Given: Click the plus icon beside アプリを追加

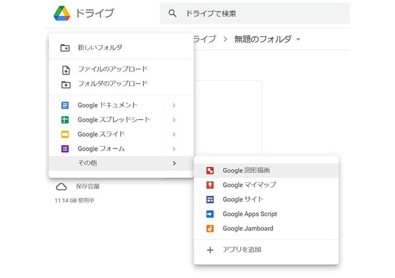Looking at the screenshot, I should click(210, 250).
